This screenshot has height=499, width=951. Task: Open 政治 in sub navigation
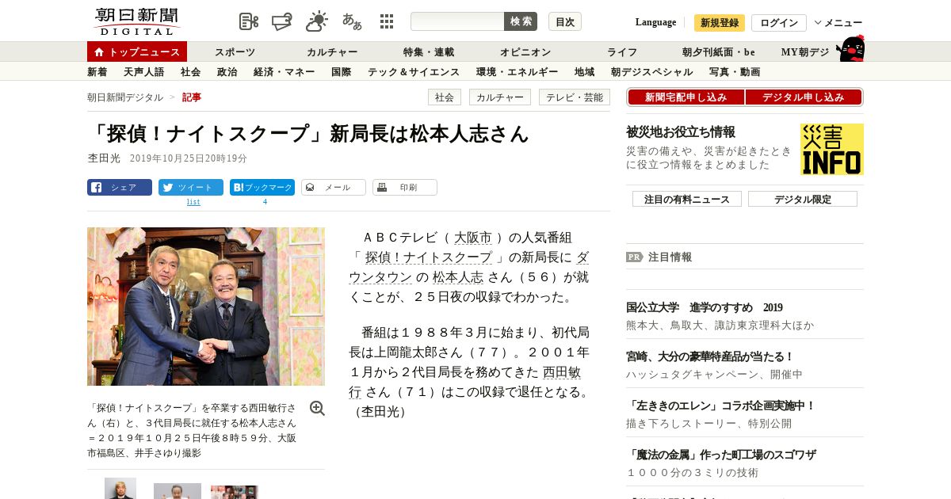(227, 72)
